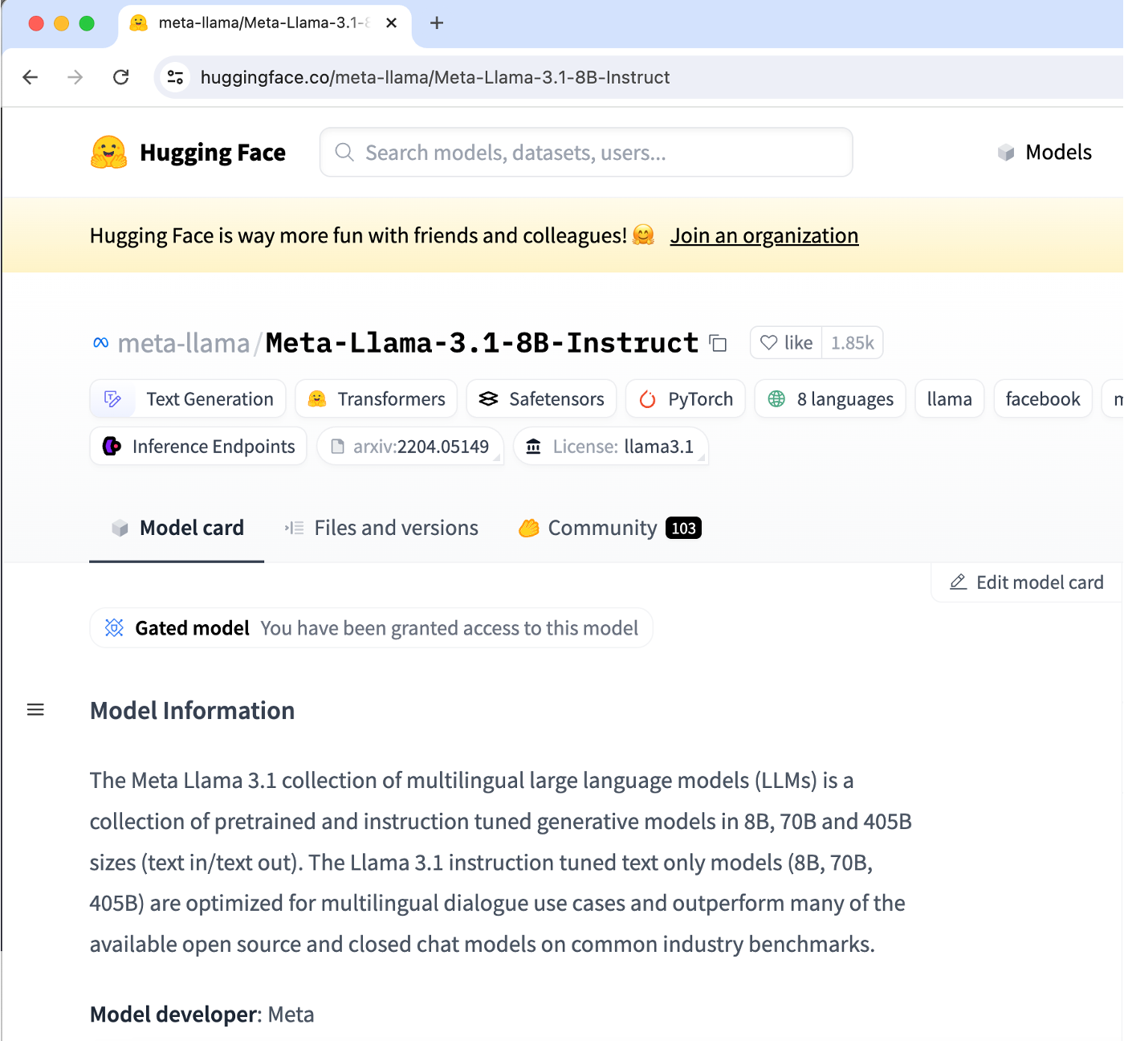1124x1041 pixels.
Task: Switch to Files and versions tab
Action: click(x=381, y=528)
